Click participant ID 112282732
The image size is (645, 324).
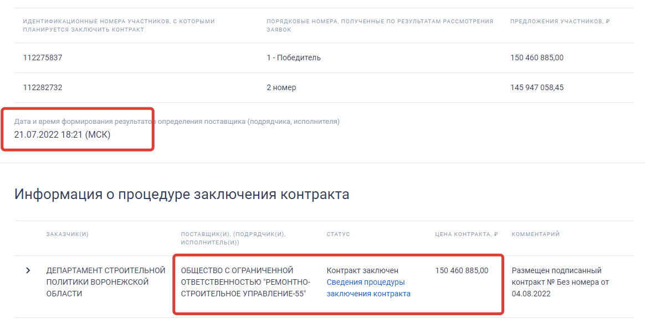click(x=43, y=87)
